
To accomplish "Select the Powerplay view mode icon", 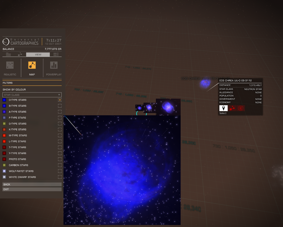I will click(x=54, y=65).
